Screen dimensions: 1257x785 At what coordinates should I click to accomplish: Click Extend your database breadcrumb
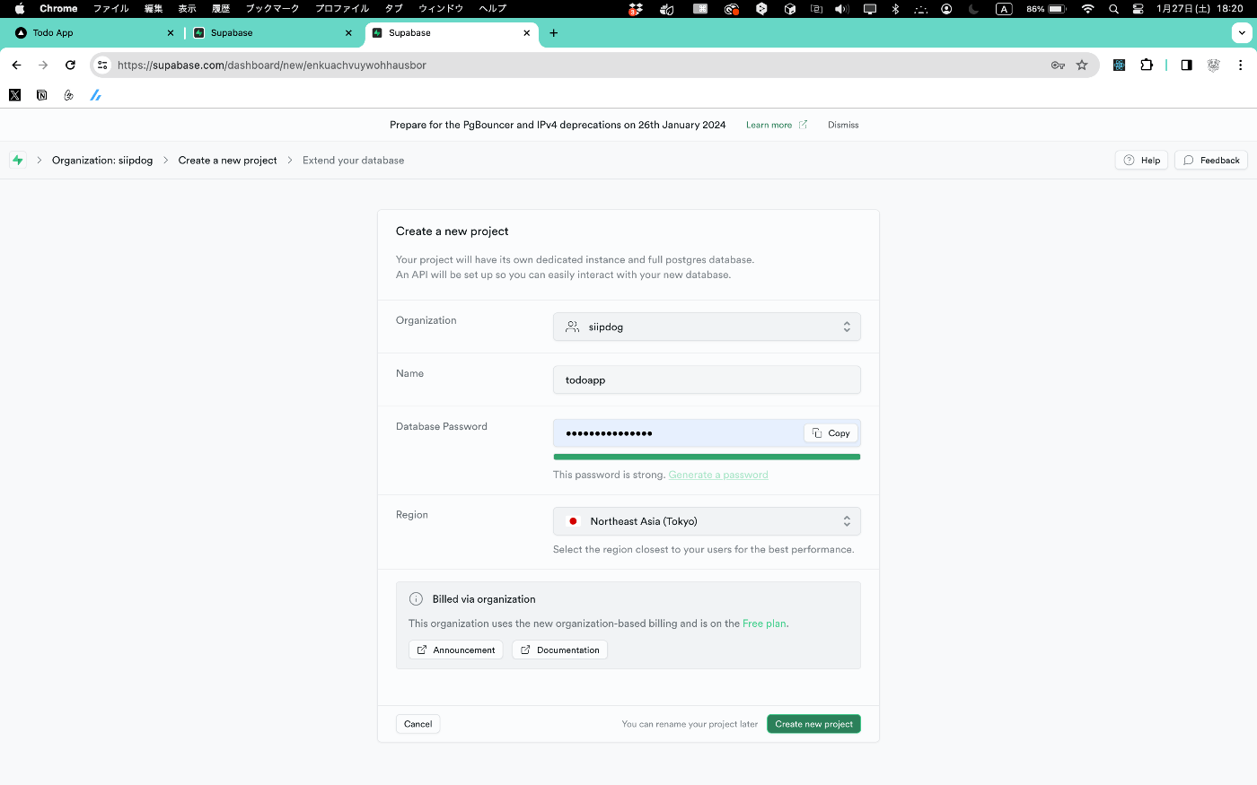point(353,160)
